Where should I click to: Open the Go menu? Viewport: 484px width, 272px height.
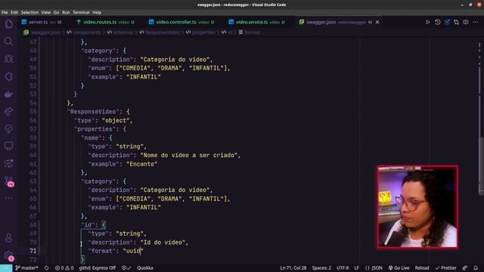coord(56,13)
